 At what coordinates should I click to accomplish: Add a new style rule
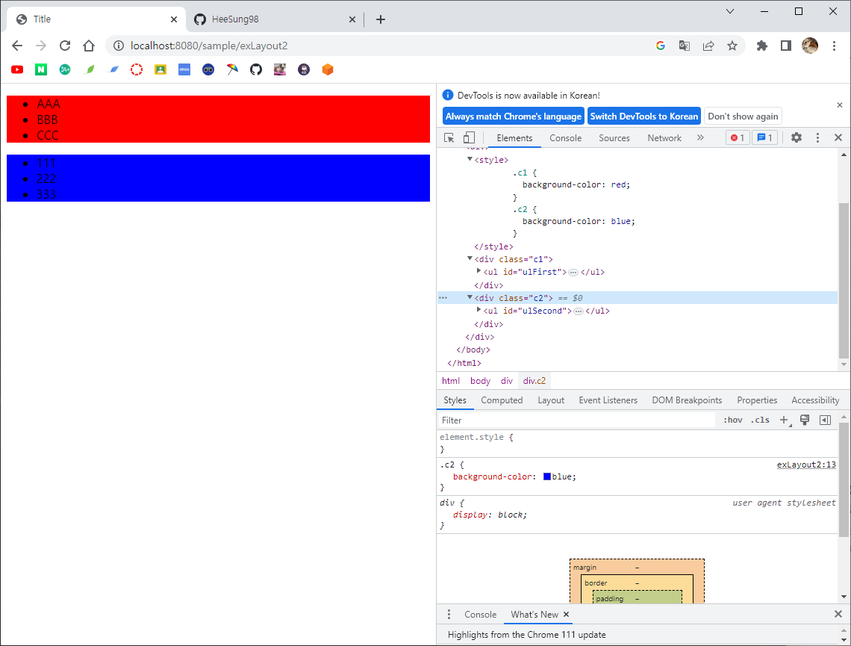pos(785,420)
